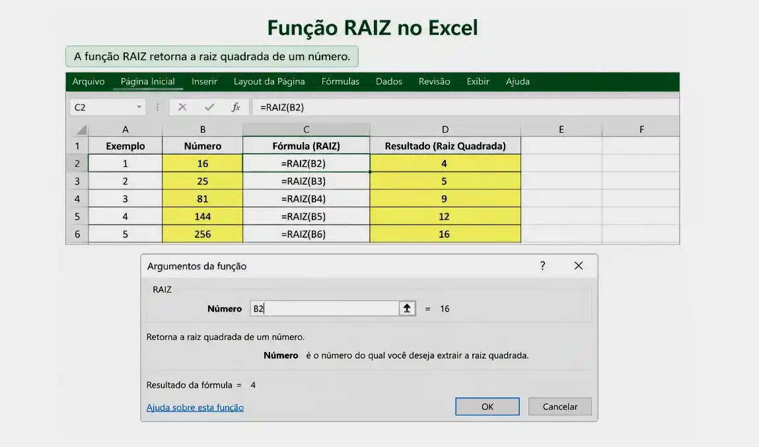The image size is (759, 447).
Task: Click the Cancelar button
Action: point(560,407)
